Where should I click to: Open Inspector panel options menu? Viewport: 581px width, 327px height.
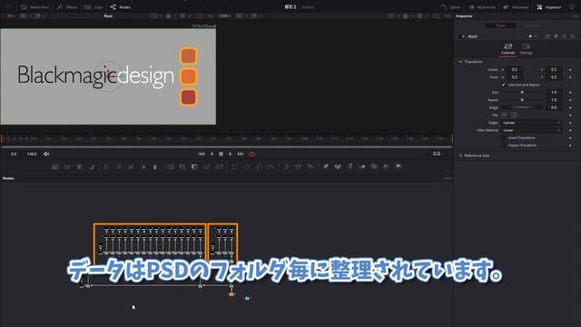point(575,16)
